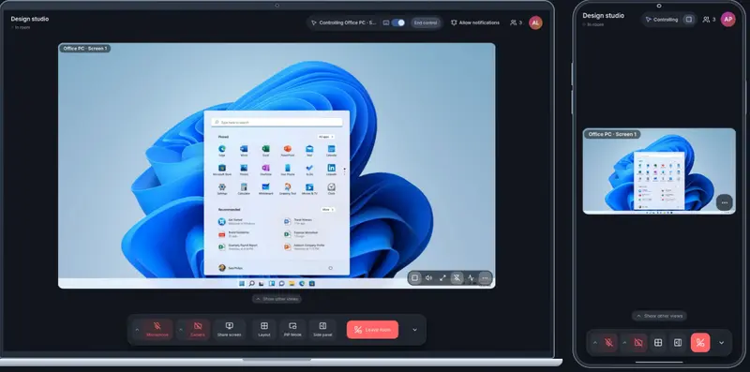Toggle the crossed-out pointer icon on overlay
Viewport: 750px width, 372px height.
point(457,277)
